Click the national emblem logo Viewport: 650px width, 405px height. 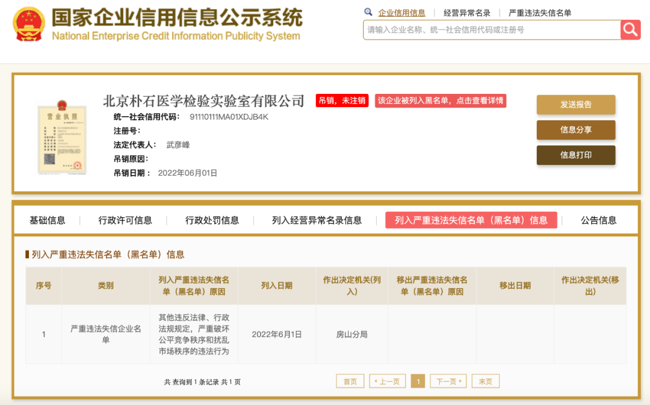click(29, 24)
